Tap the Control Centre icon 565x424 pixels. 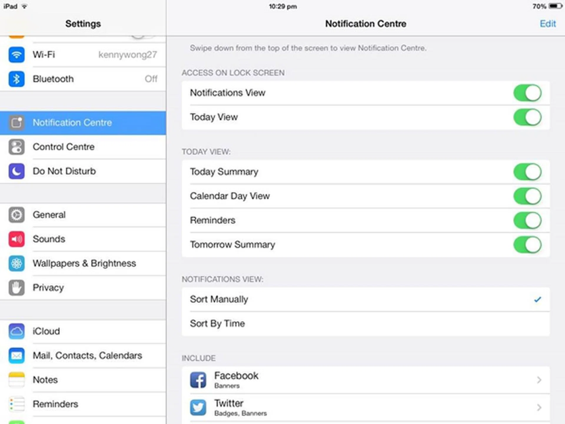[16, 147]
